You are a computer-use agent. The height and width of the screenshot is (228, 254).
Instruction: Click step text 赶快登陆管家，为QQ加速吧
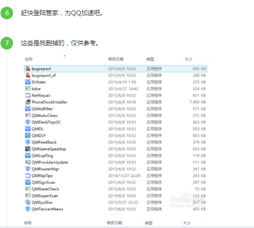(62, 13)
